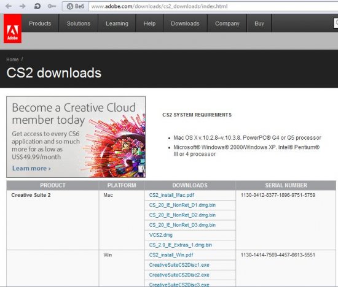Click the Mac serial number 1130-0412-8377-1896-9751-5759
Viewport: 338px width, 287px height.
coord(278,195)
